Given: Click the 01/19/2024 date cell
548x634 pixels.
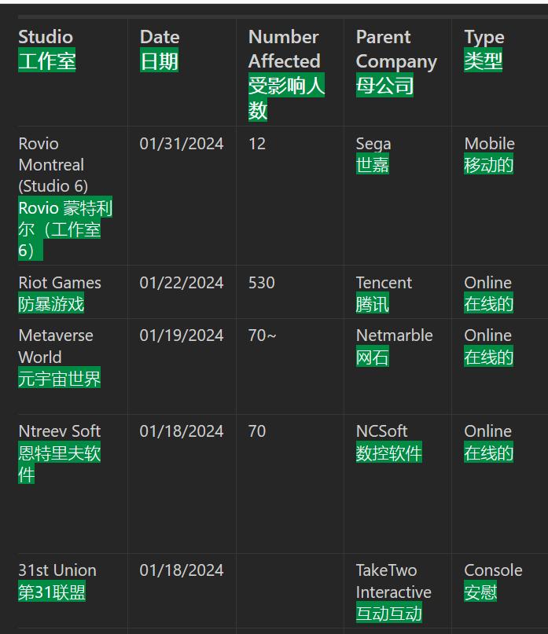Looking at the screenshot, I should (182, 335).
